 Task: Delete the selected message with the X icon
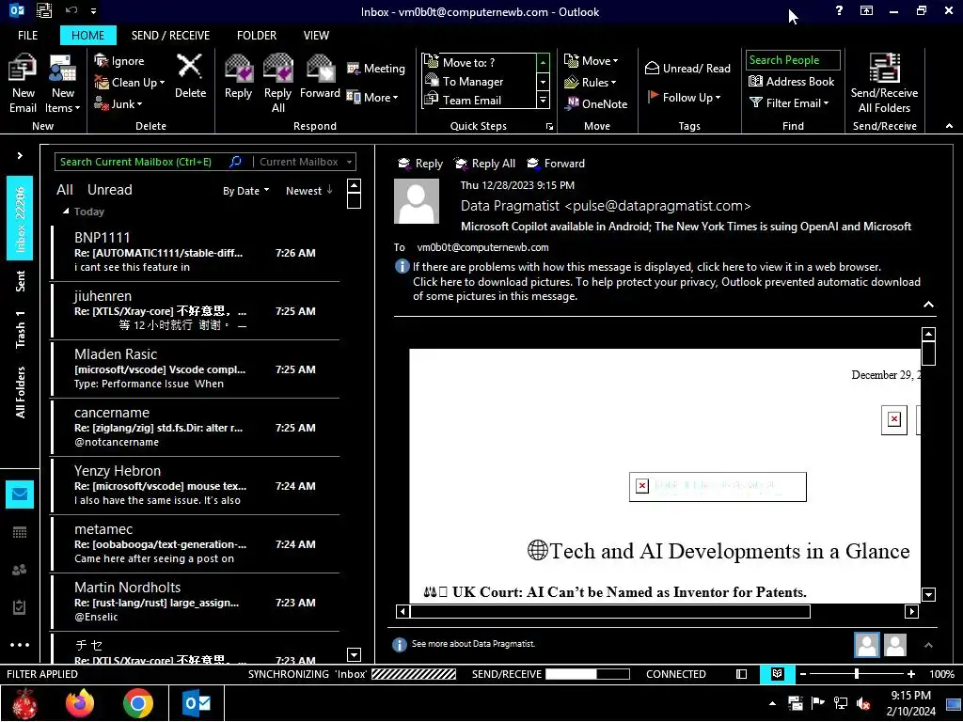tap(190, 67)
